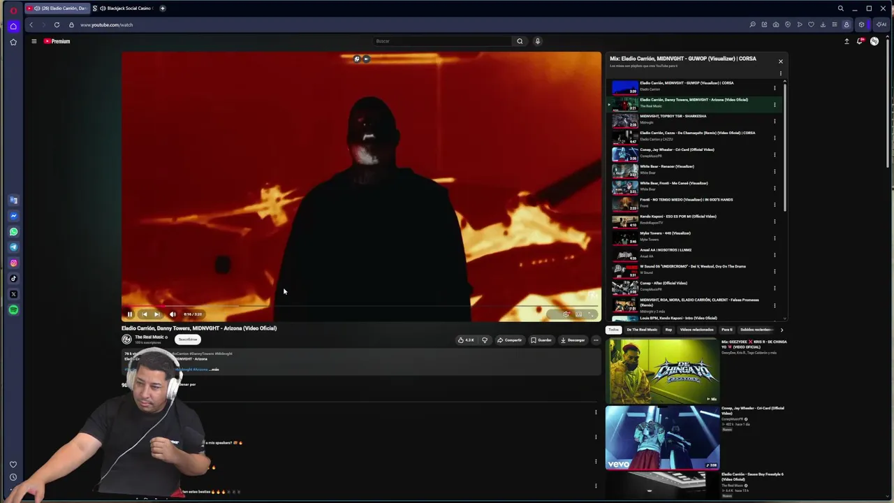
Task: Pause the video with the player pause button
Action: (x=130, y=314)
